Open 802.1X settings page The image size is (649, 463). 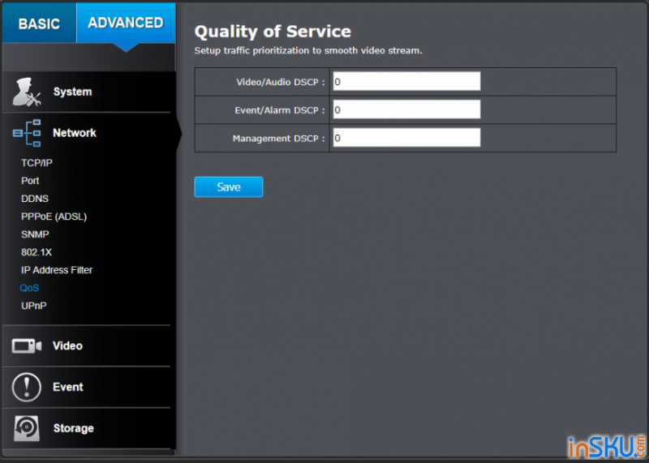pyautogui.click(x=37, y=252)
